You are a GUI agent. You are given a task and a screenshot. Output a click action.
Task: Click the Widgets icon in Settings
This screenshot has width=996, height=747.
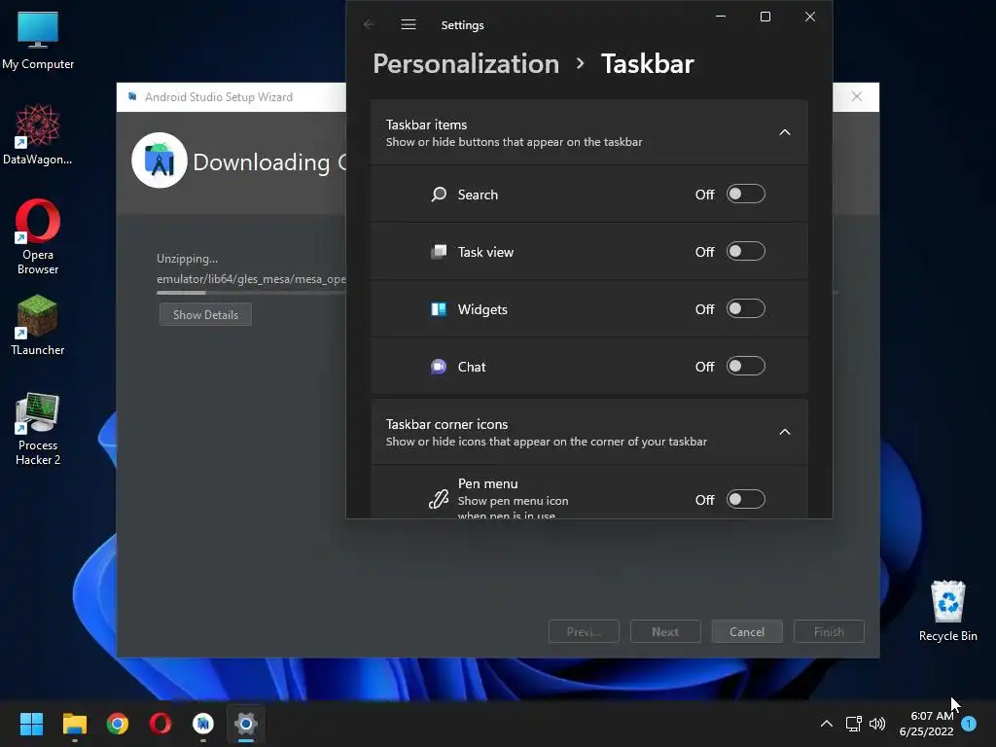click(439, 308)
